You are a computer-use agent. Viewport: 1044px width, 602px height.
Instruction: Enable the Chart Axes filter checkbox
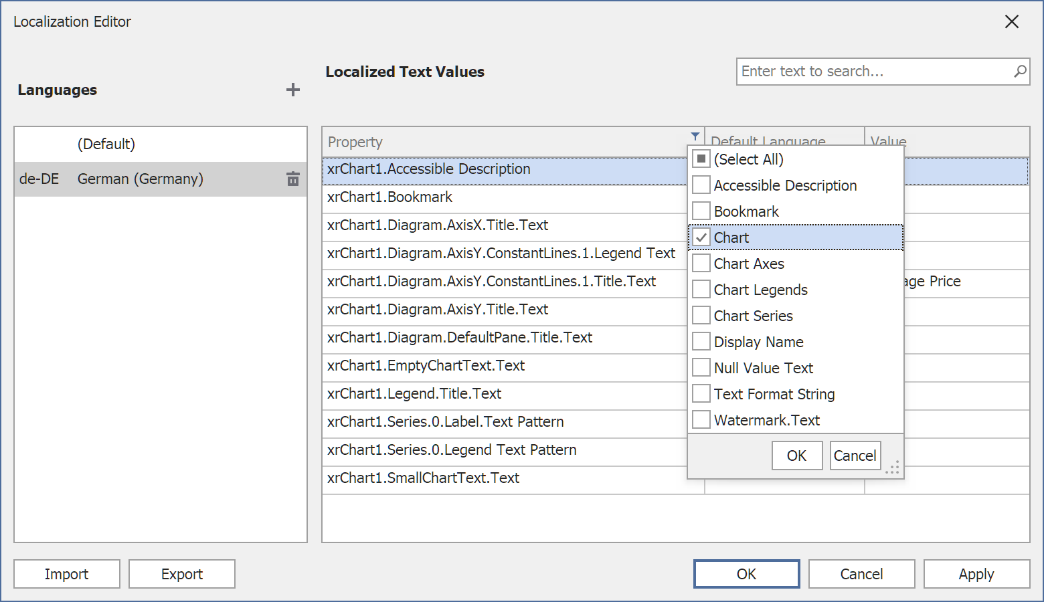tap(701, 264)
